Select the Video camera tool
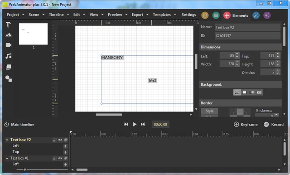This screenshot has height=175, width=290. [x=9, y=45]
